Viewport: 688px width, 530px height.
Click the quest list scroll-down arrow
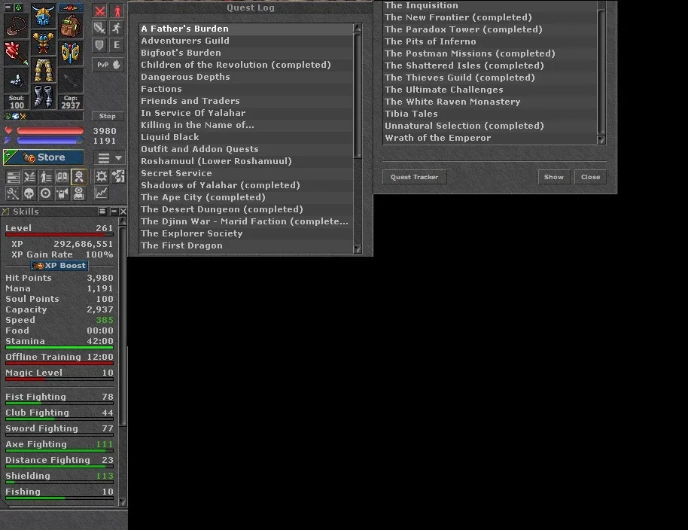[358, 248]
